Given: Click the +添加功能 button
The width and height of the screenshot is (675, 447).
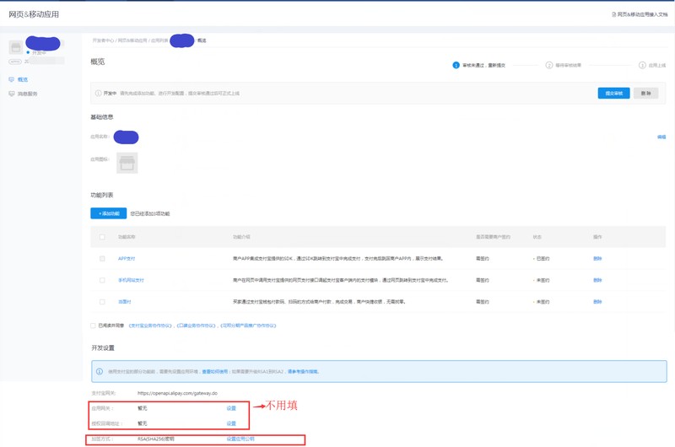Looking at the screenshot, I should (109, 213).
